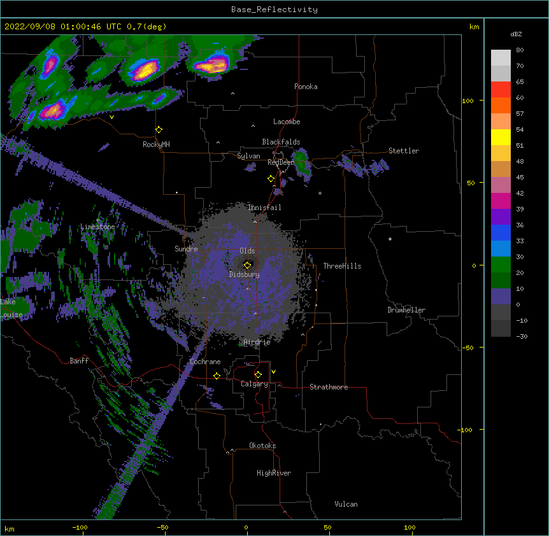Select the red 65-60 dBZ legend swatch
Image resolution: width=549 pixels, height=536 pixels.
(501, 90)
